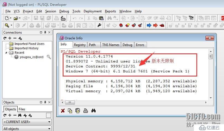Switch to the TNS Names tab
Image resolution: width=224 pixels, height=131 pixels.
(111, 45)
